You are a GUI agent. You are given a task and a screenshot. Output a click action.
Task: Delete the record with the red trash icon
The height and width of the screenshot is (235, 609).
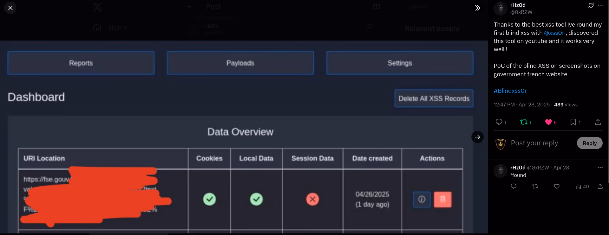click(x=443, y=199)
